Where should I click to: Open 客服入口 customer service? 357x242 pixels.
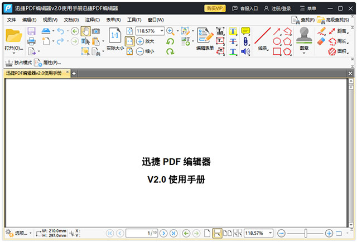click(x=245, y=8)
